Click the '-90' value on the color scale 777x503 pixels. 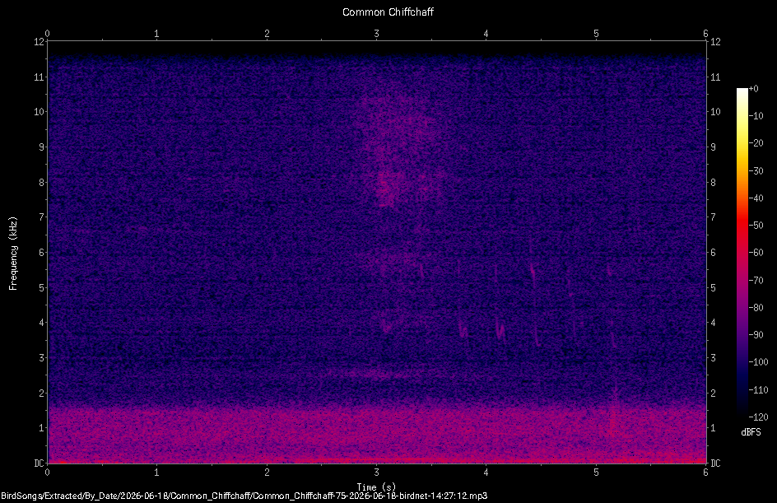pos(756,335)
